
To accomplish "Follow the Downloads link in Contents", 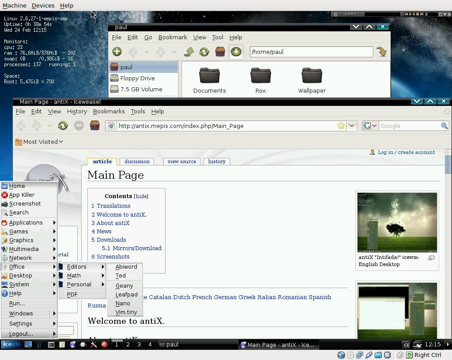I will (111, 240).
